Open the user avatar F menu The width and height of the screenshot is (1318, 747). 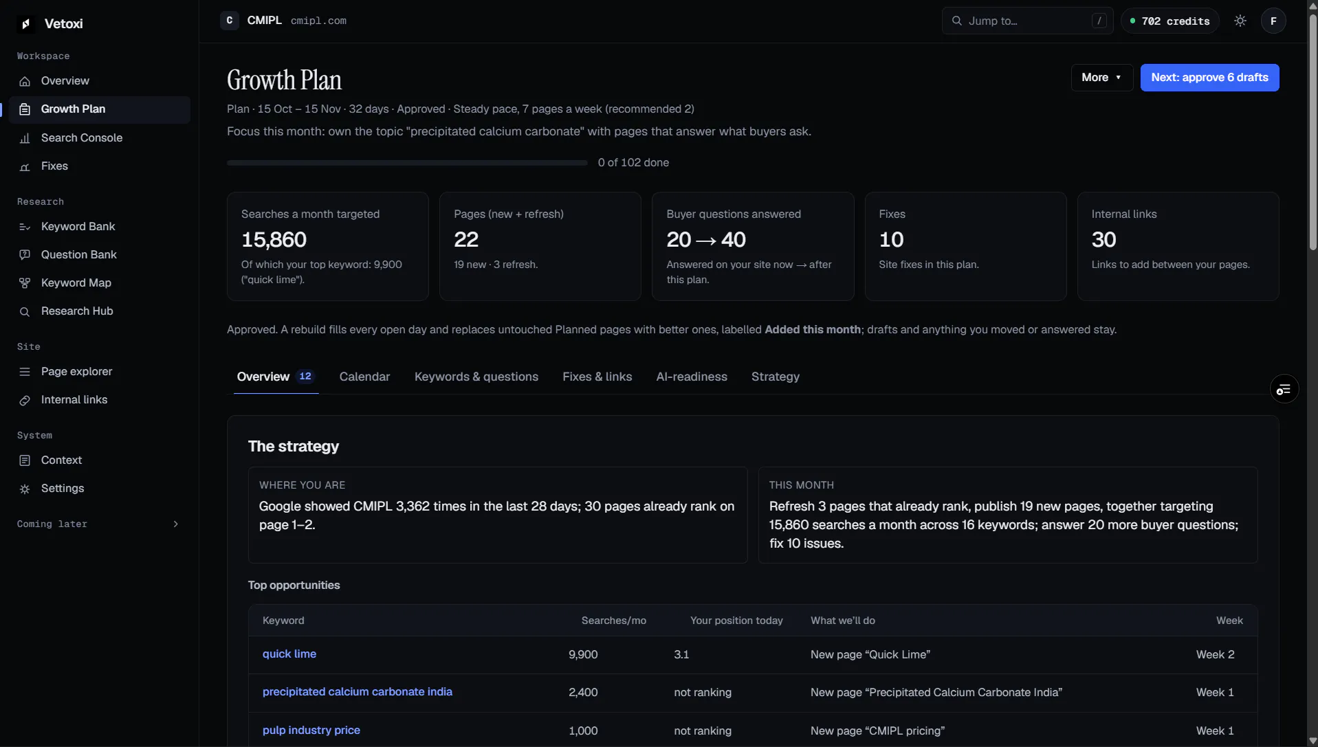pyautogui.click(x=1273, y=21)
